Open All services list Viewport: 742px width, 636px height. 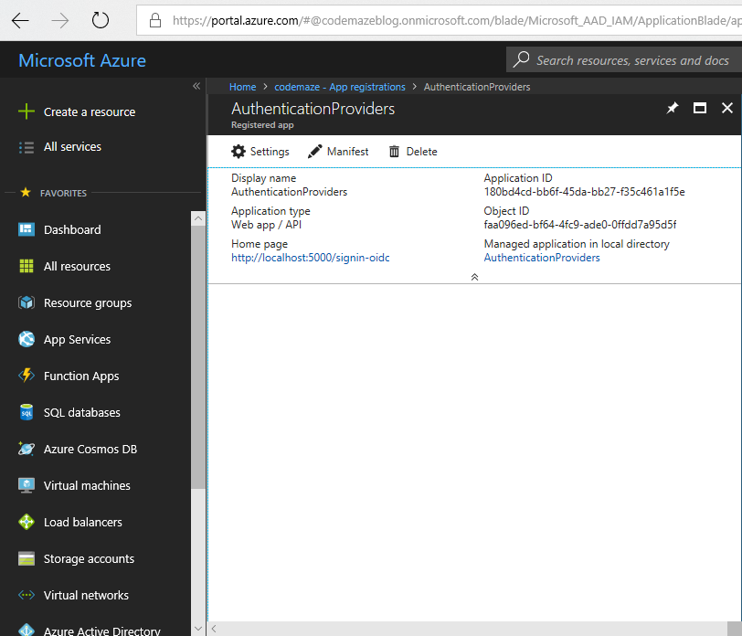(x=72, y=146)
